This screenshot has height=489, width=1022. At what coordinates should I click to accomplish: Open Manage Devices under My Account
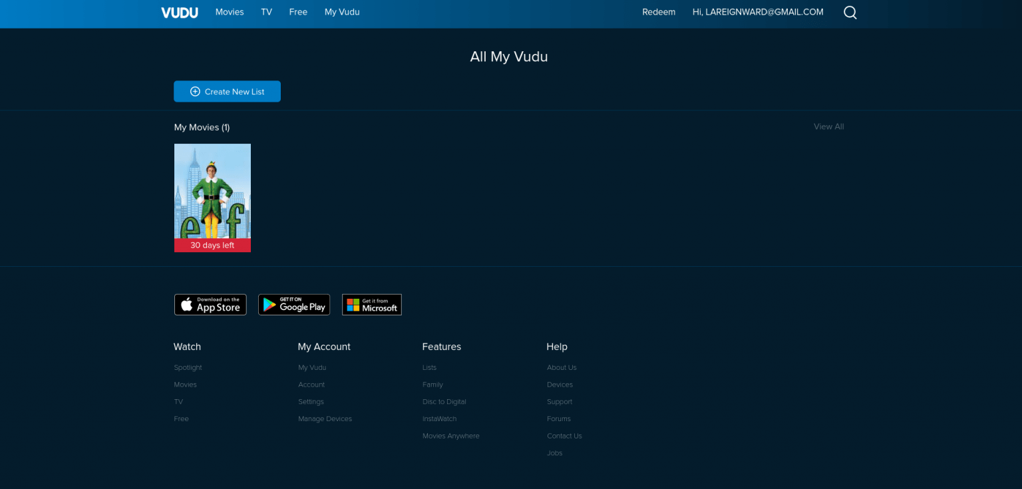325,418
